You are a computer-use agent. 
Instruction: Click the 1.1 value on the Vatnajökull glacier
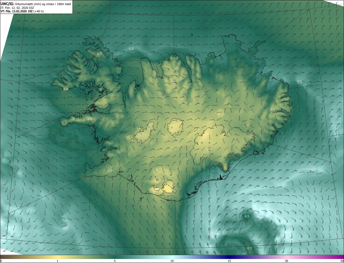[x=205, y=136]
